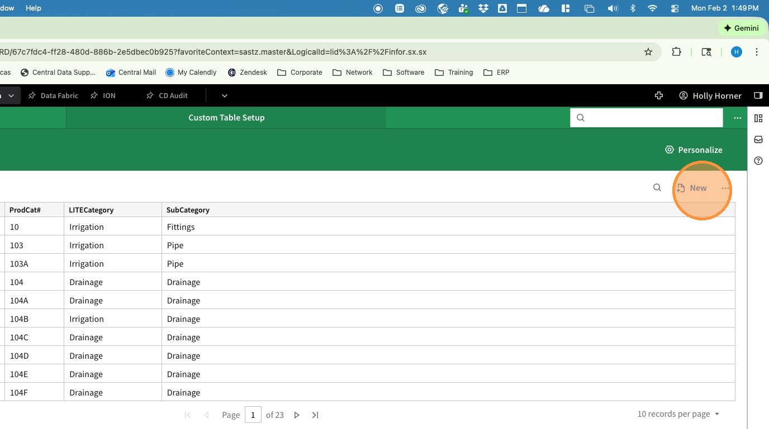Click the sparkle assistant icon beside Holly Horner

point(659,95)
